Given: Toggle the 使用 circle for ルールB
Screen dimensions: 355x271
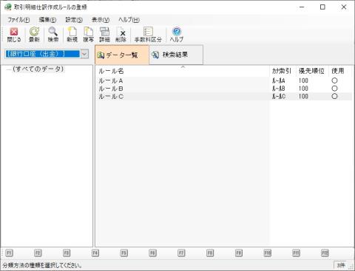Looking at the screenshot, I should (334, 89).
